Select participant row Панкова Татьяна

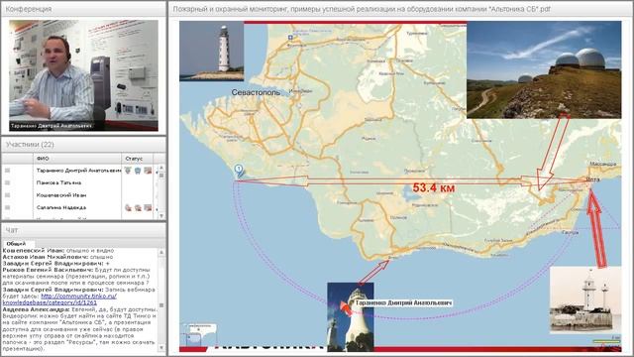[79, 182]
